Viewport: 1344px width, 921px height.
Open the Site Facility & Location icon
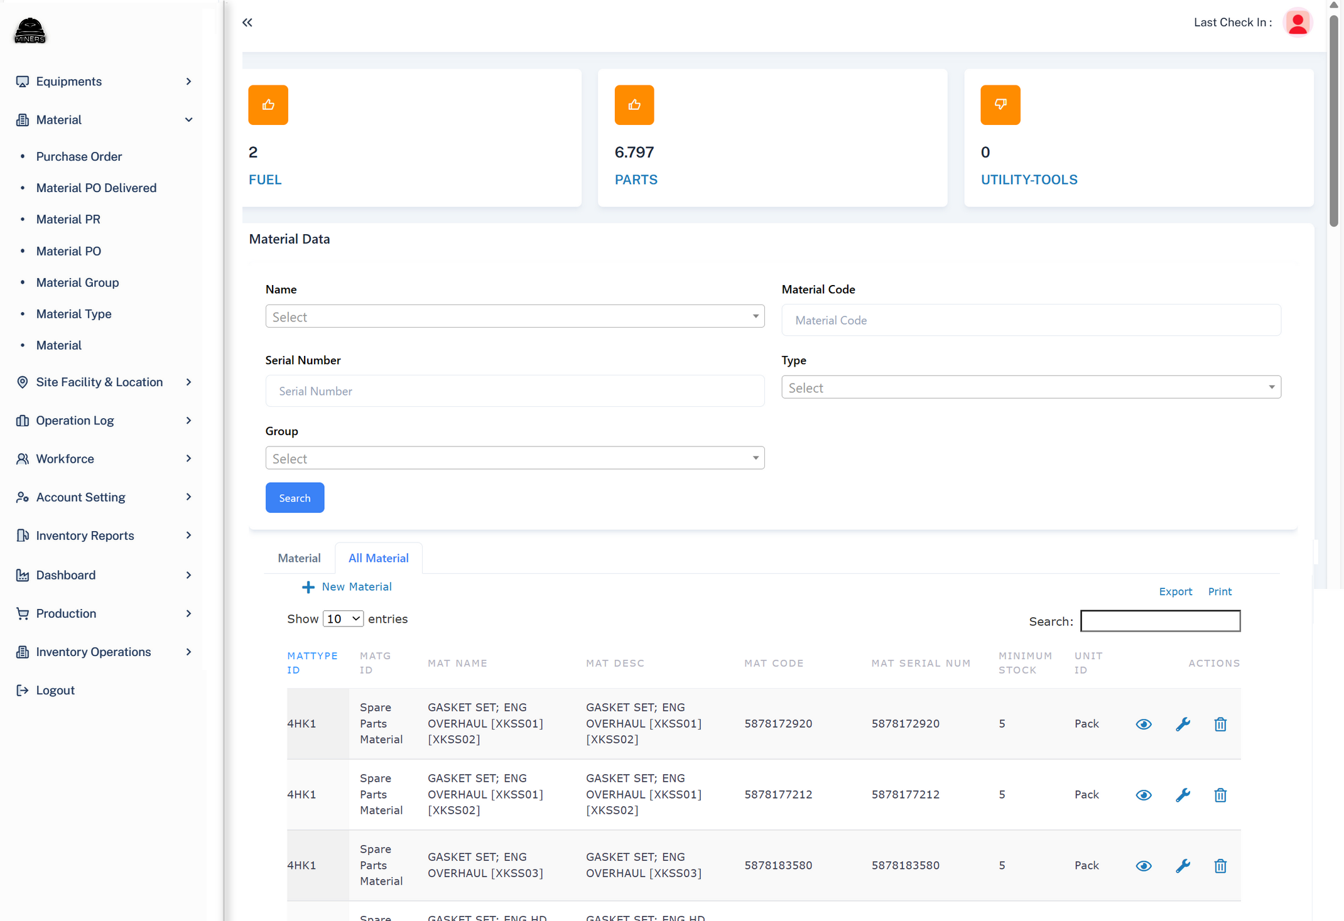pyautogui.click(x=22, y=382)
